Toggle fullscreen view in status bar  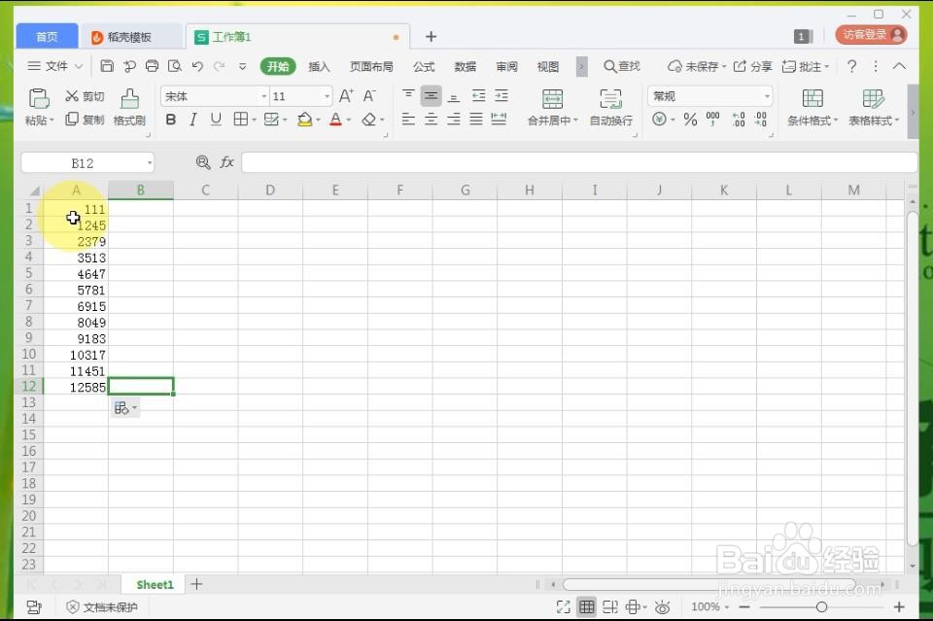tap(563, 606)
